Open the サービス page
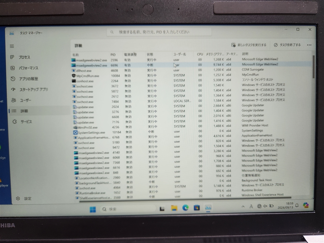The height and width of the screenshot is (243, 324). [26, 122]
